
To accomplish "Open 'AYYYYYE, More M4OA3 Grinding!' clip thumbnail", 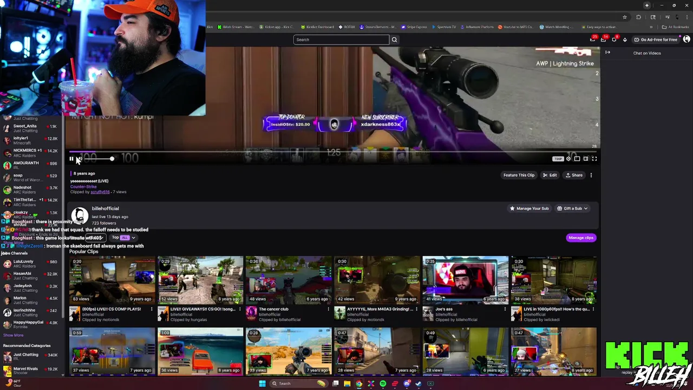I will pos(377,280).
